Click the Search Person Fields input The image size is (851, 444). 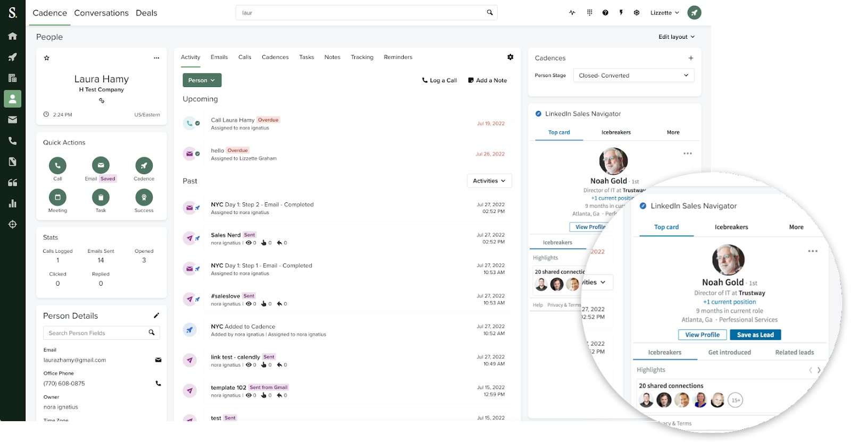pyautogui.click(x=96, y=333)
